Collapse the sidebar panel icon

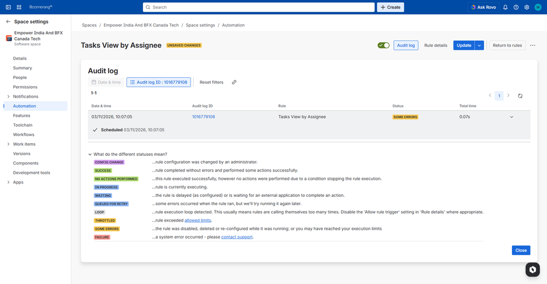coord(8,7)
